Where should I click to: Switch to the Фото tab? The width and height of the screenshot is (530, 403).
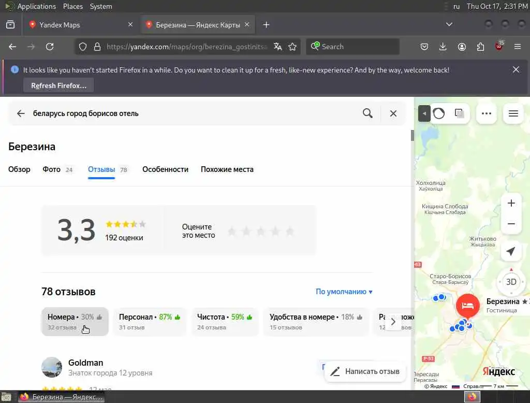pyautogui.click(x=57, y=169)
